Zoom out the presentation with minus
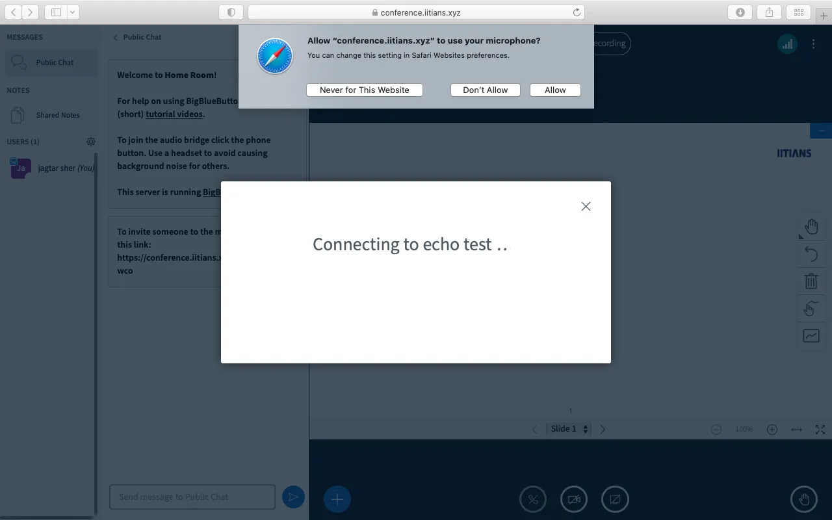This screenshot has height=520, width=832. (x=716, y=430)
